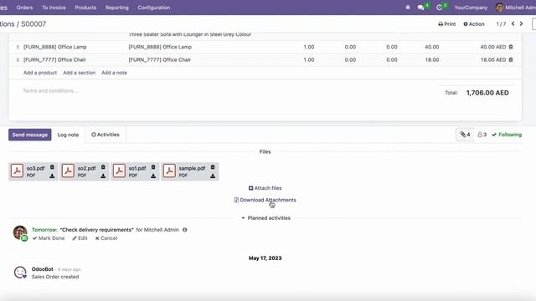Collapse the Planned activities section
This screenshot has width=536, height=301.
tap(266, 217)
